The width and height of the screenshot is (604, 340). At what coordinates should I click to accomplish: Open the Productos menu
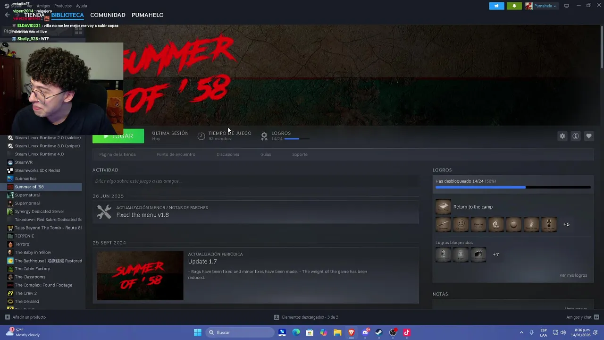pos(63,6)
